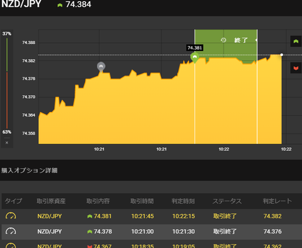Click expiry time 10:21:30
This screenshot has width=302, height=248.
click(x=184, y=232)
